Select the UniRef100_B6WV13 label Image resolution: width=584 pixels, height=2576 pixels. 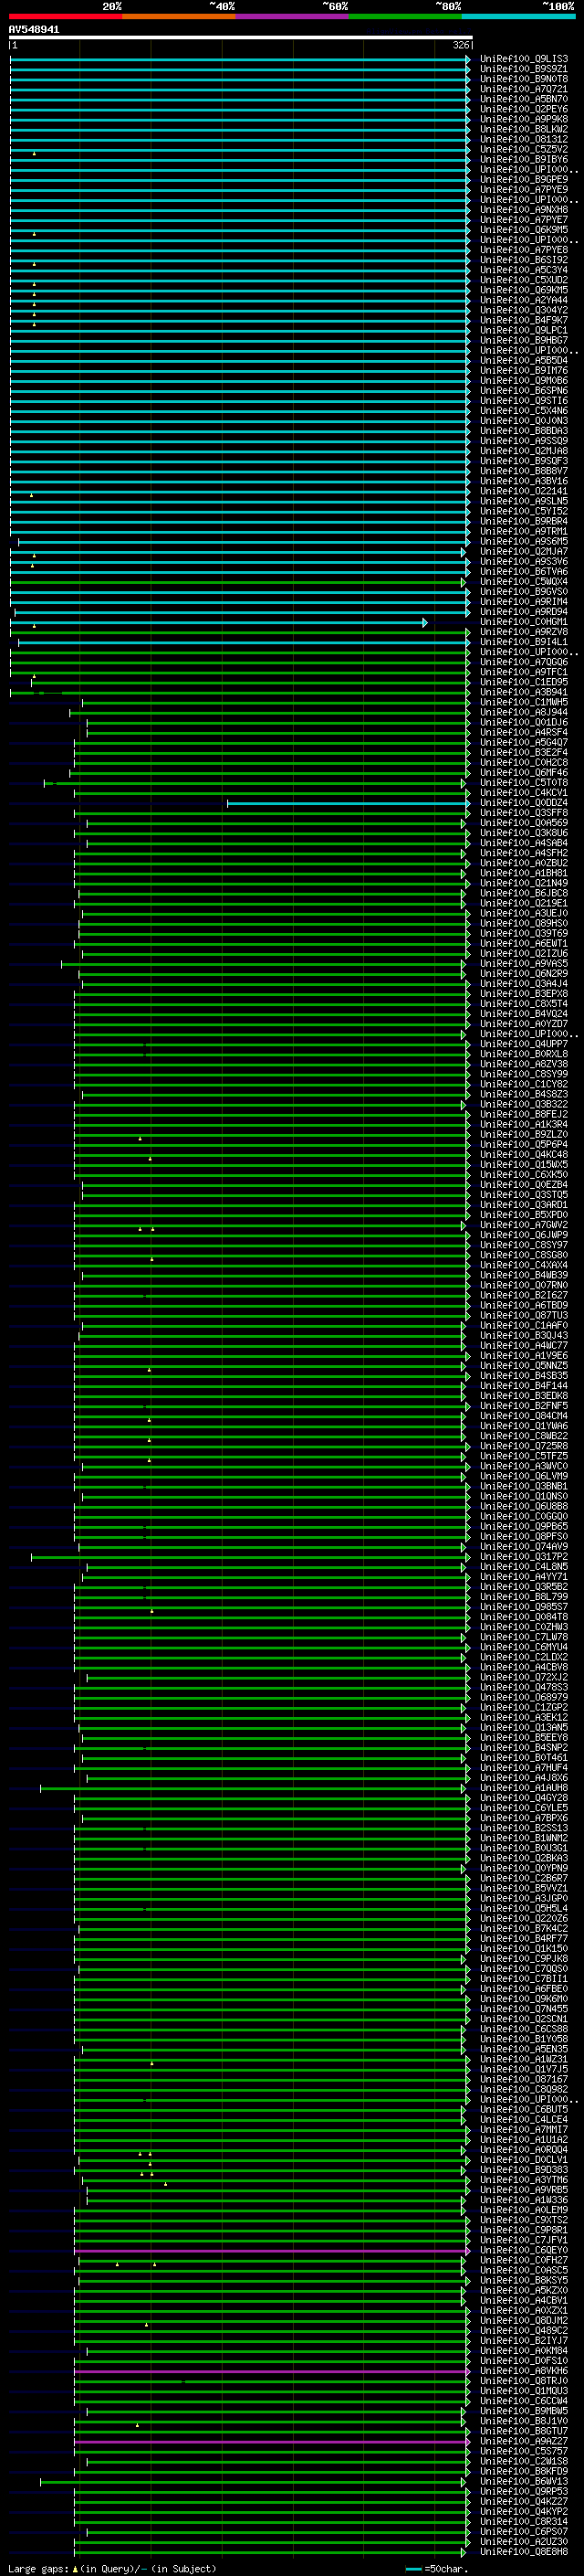click(x=524, y=2482)
